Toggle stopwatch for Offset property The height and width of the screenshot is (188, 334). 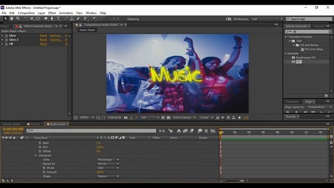(x=40, y=151)
